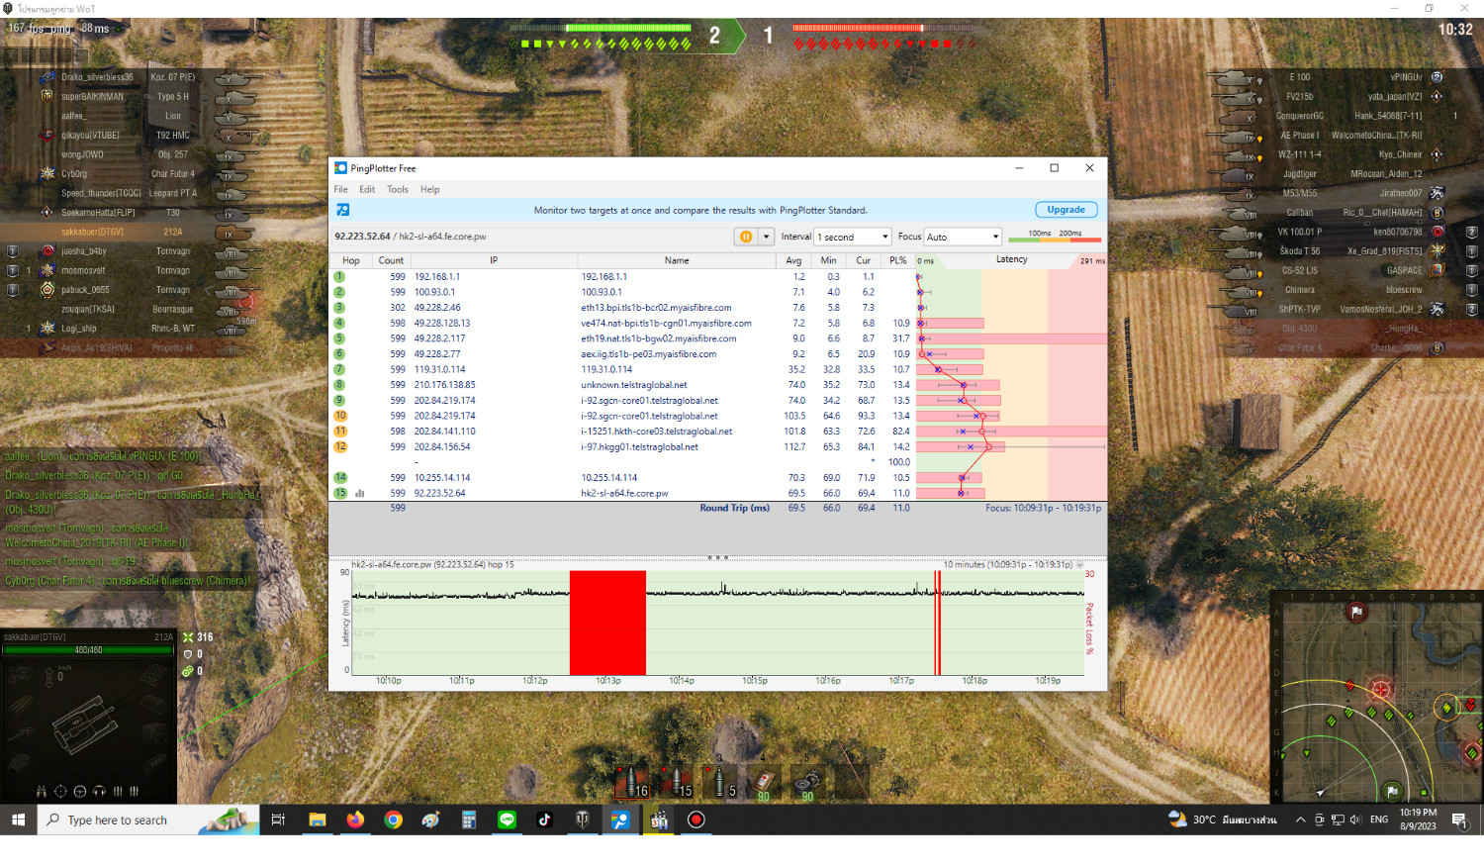
Task: Click the thin red packet loss marker near 10:17p
Action: click(937, 623)
